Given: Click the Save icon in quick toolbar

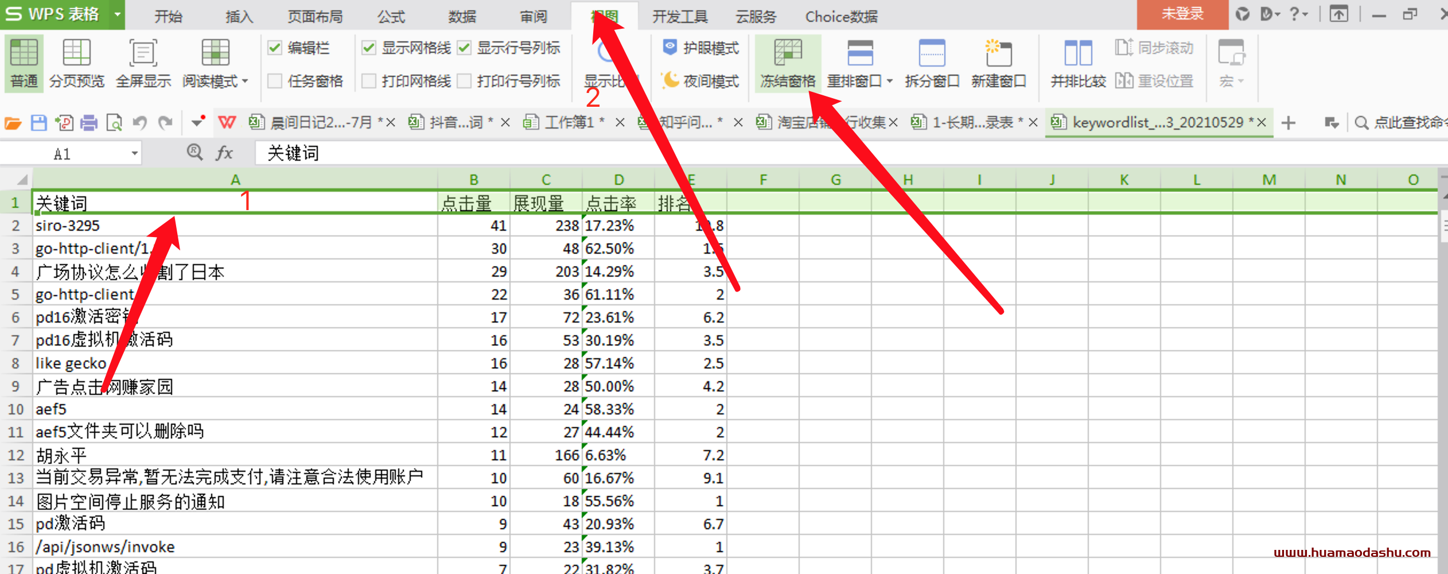Looking at the screenshot, I should pyautogui.click(x=38, y=123).
